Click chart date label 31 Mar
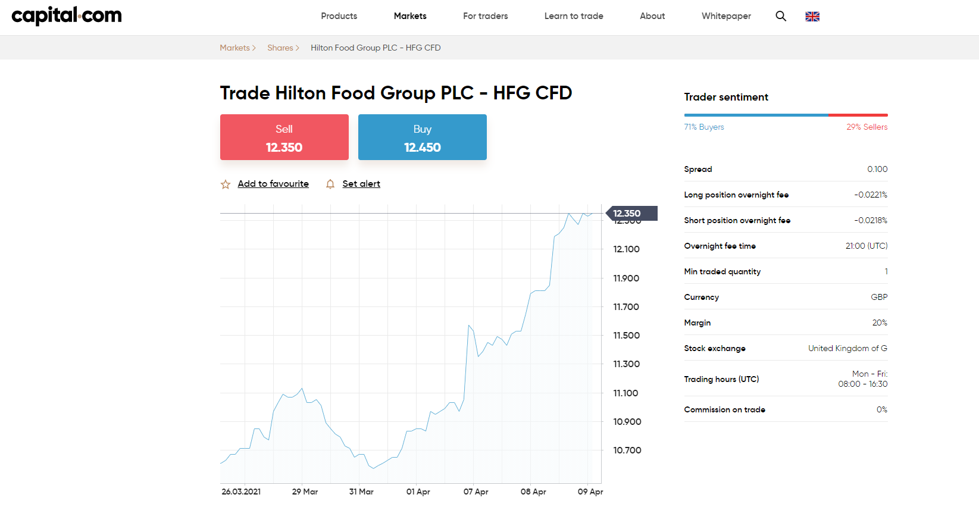The height and width of the screenshot is (507, 979). pos(361,492)
